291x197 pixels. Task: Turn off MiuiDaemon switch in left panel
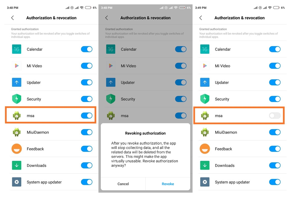87,132
